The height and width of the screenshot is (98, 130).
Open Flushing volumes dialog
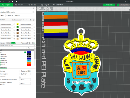coord(17,20)
